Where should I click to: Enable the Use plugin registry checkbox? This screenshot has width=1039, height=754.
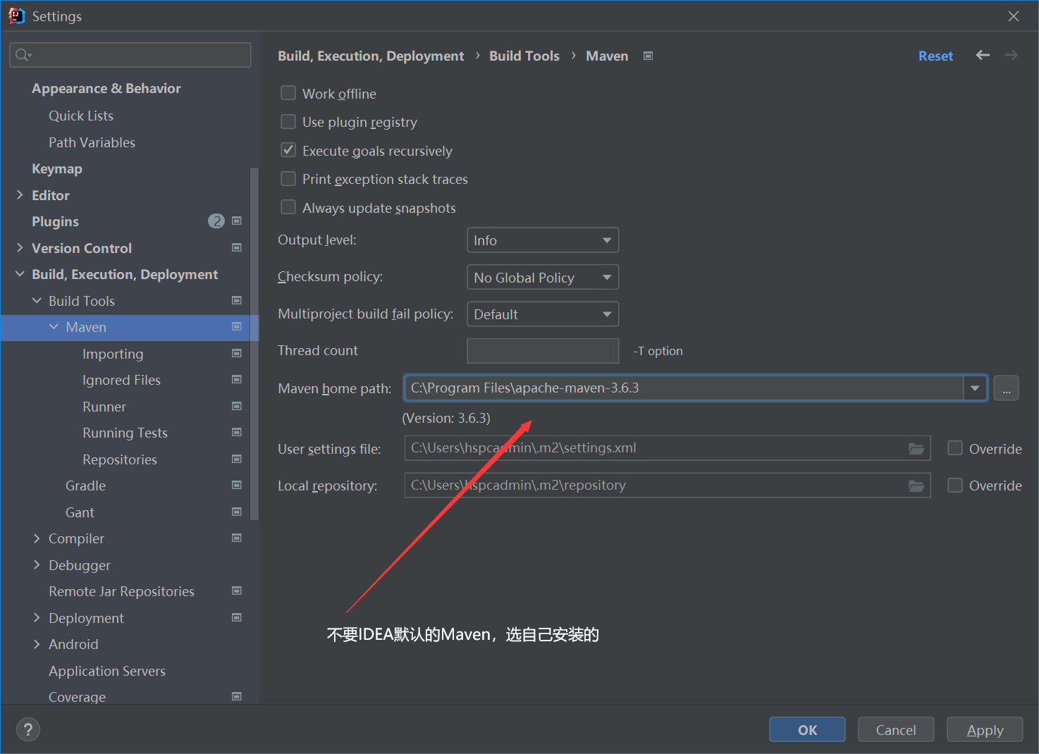288,122
